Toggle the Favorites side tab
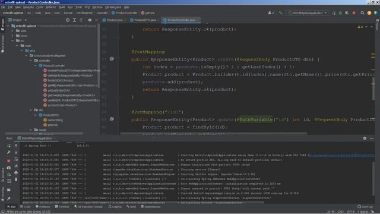This screenshot has width=380, height=214. tap(2, 194)
